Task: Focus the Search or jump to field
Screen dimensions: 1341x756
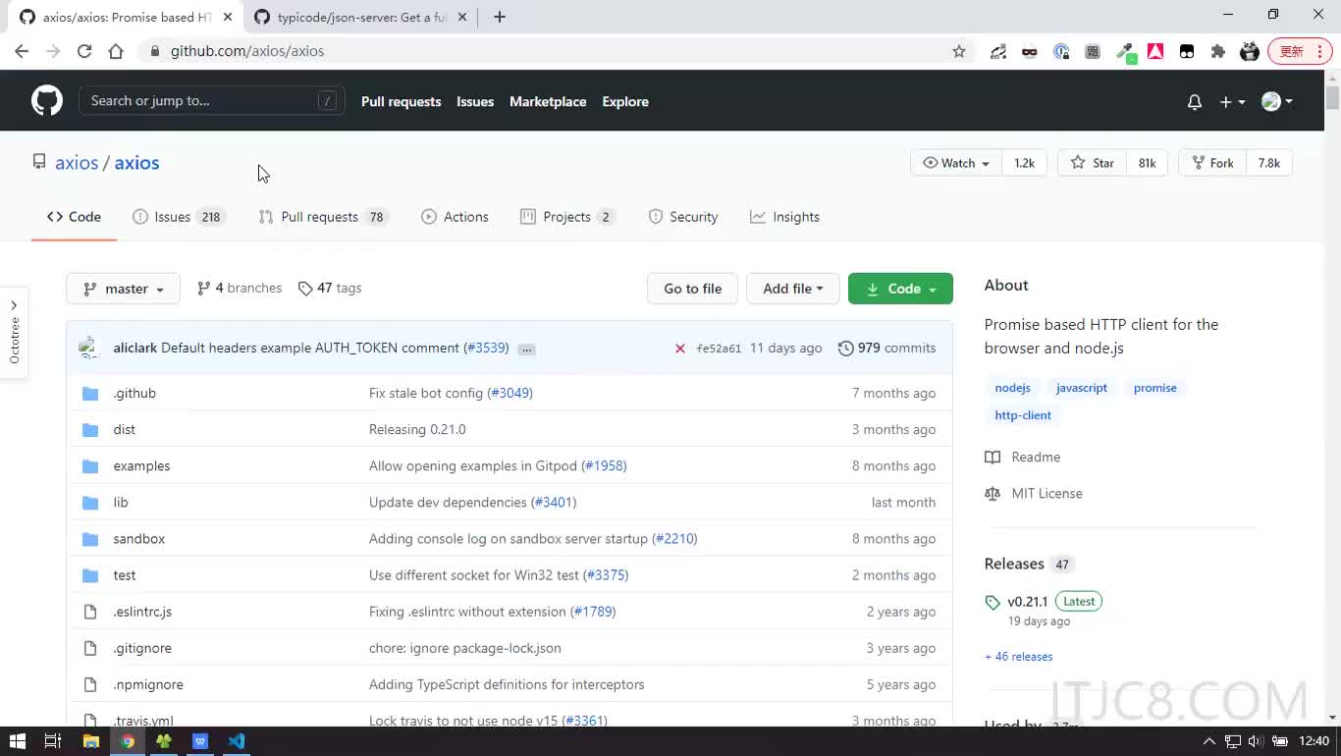Action: click(x=211, y=101)
